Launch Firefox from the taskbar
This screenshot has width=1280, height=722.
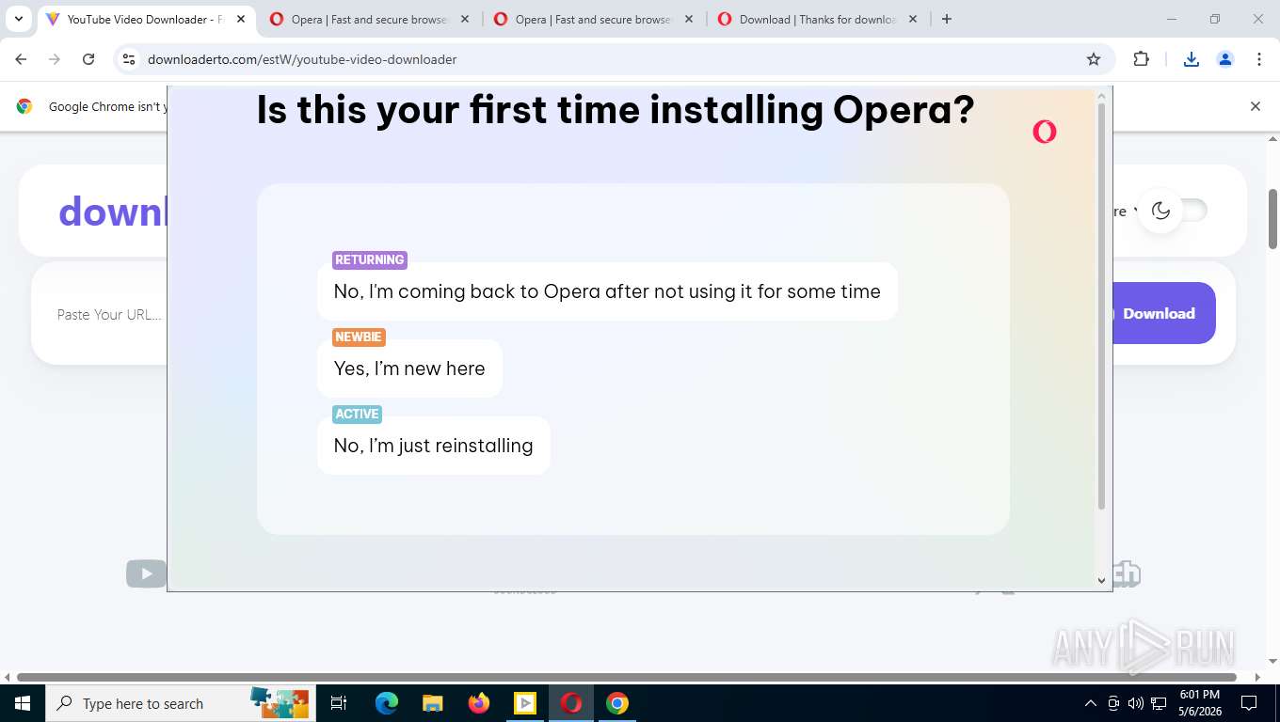[479, 703]
